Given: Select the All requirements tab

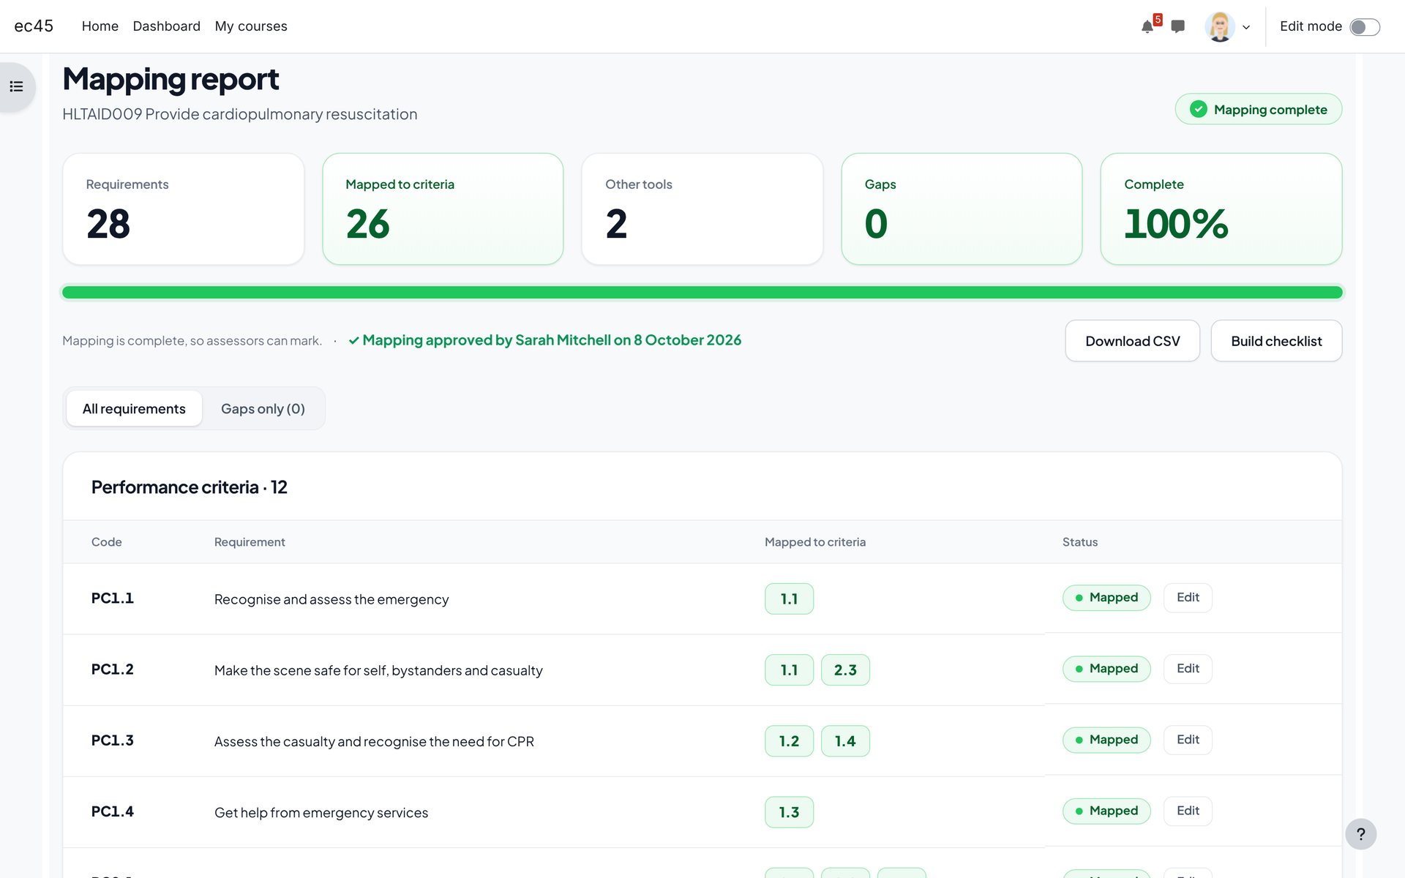Looking at the screenshot, I should [134, 408].
